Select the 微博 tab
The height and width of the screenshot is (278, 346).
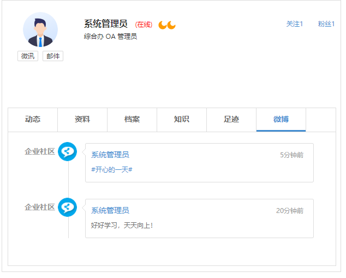pyautogui.click(x=281, y=120)
